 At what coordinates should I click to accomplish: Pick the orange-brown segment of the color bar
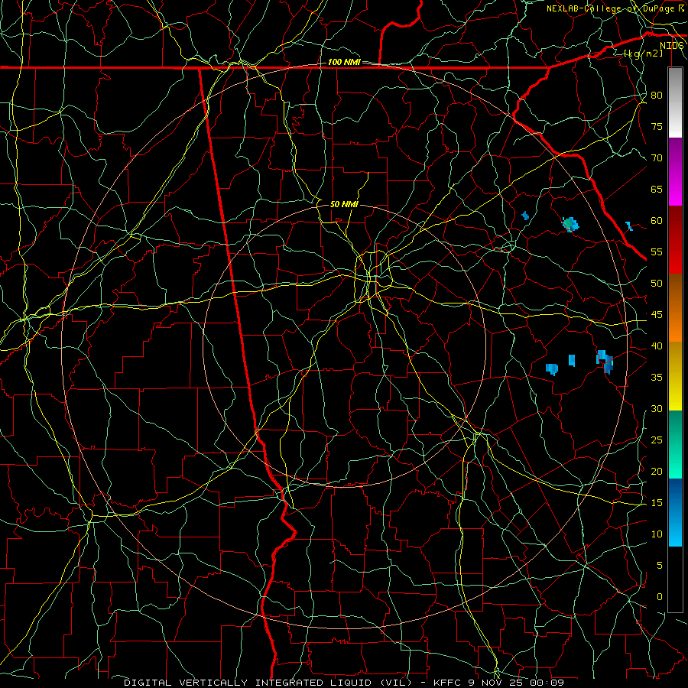tap(675, 308)
